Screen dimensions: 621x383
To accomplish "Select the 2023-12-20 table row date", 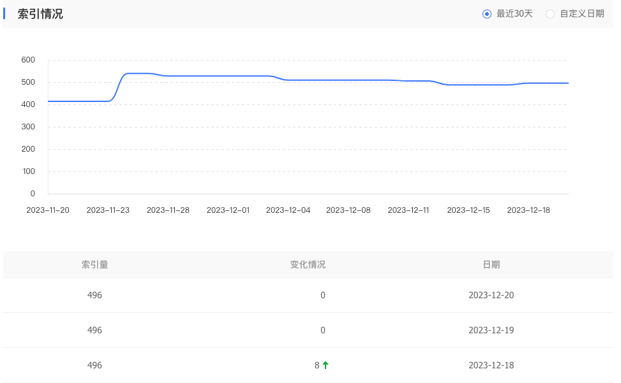I will click(x=491, y=295).
